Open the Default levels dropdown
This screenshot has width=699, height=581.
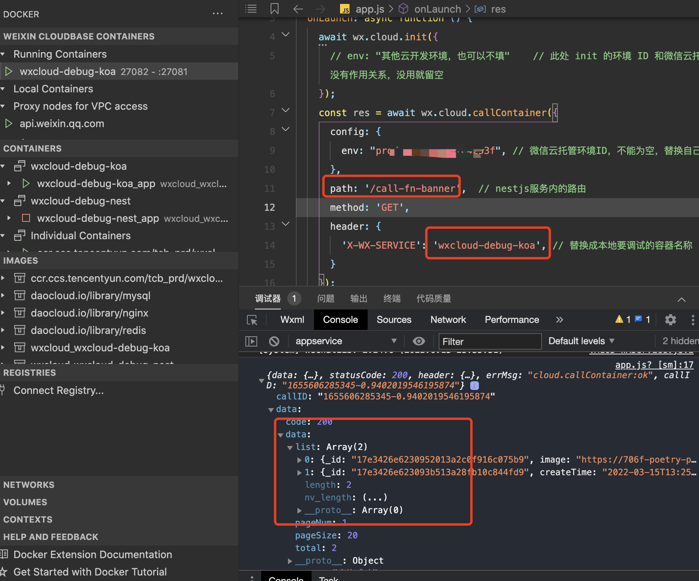[x=581, y=341]
